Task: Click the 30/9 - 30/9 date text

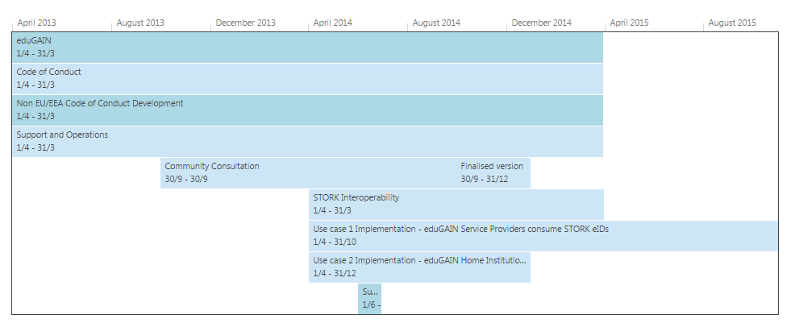Action: (x=186, y=180)
